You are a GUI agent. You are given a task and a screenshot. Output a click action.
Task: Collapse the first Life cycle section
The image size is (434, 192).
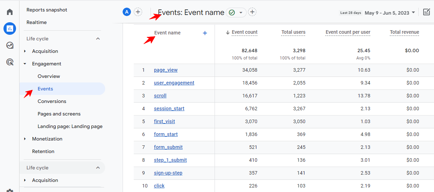98,39
